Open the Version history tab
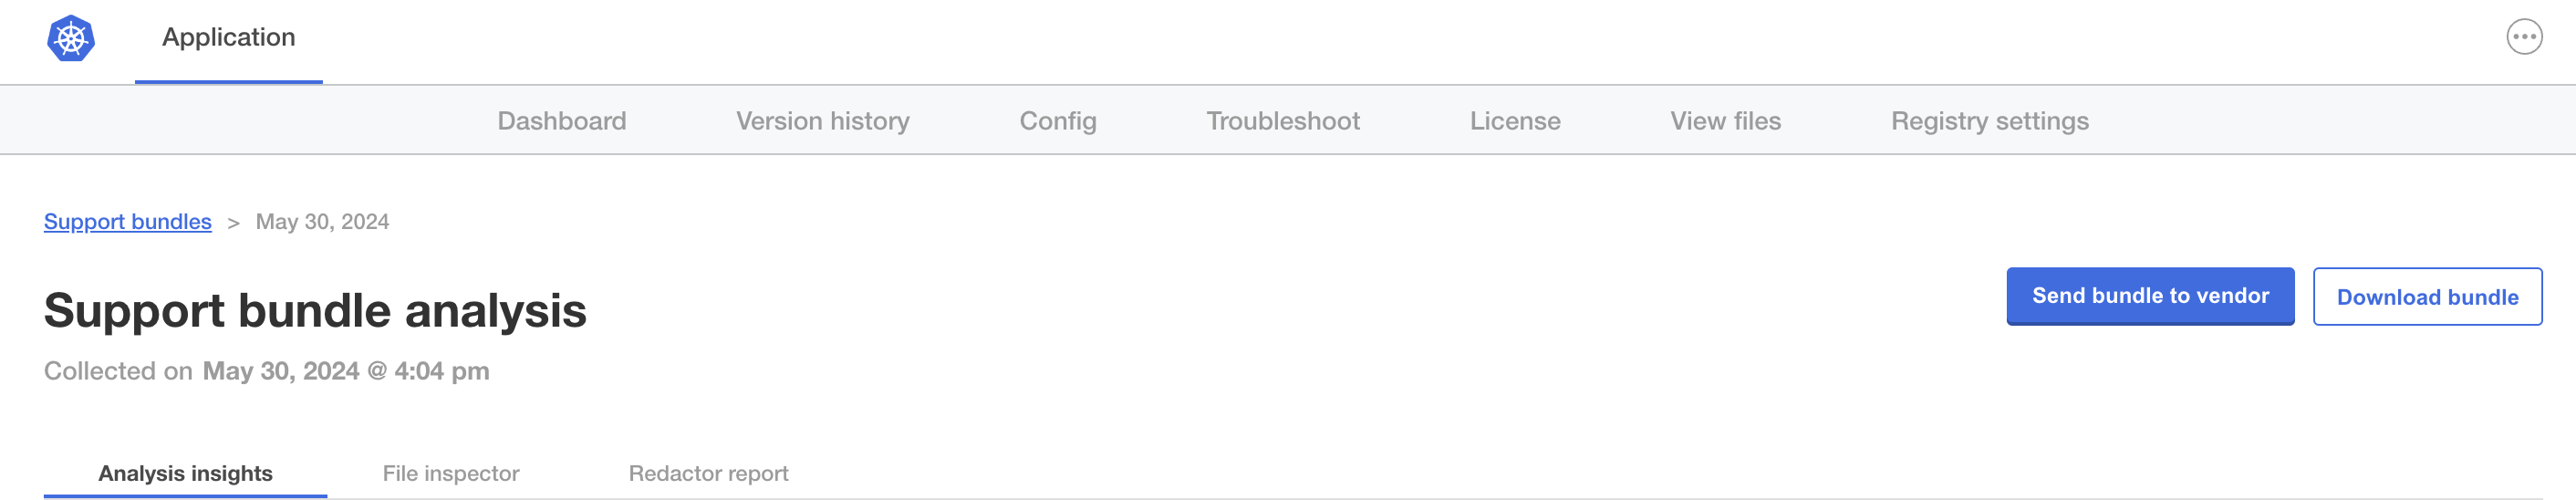Screen dimensions: 2576x500 [822, 121]
